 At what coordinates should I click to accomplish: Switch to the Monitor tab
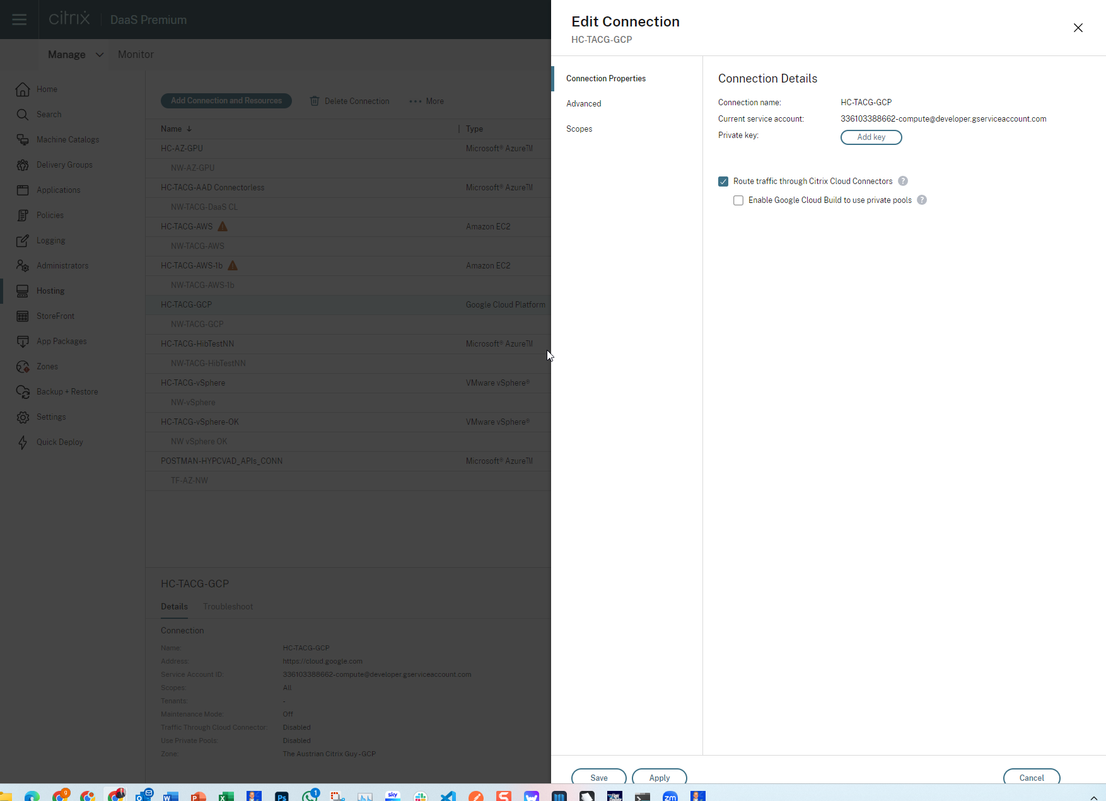[136, 54]
